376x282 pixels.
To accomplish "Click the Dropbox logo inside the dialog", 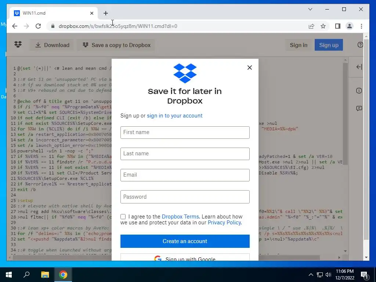I will 185,73.
